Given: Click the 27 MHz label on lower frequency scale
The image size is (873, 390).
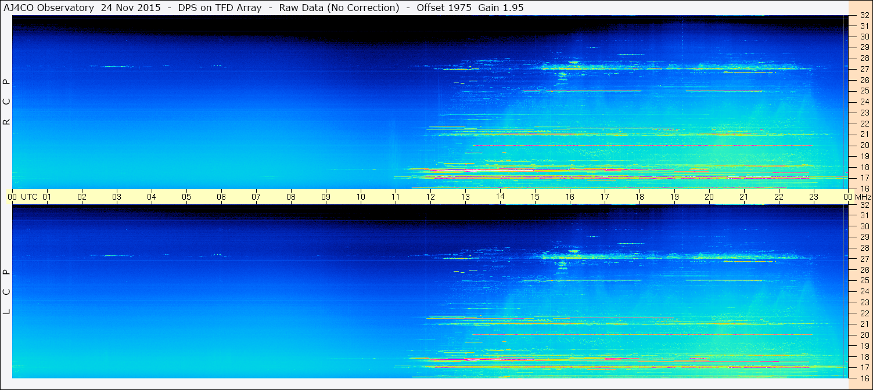Looking at the screenshot, I should pyautogui.click(x=864, y=259).
